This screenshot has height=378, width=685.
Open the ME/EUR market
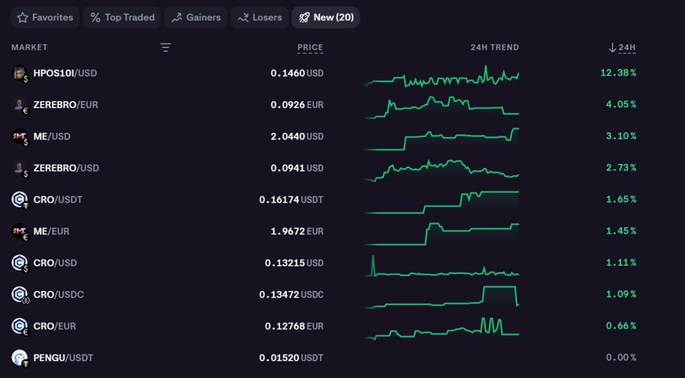tap(51, 231)
